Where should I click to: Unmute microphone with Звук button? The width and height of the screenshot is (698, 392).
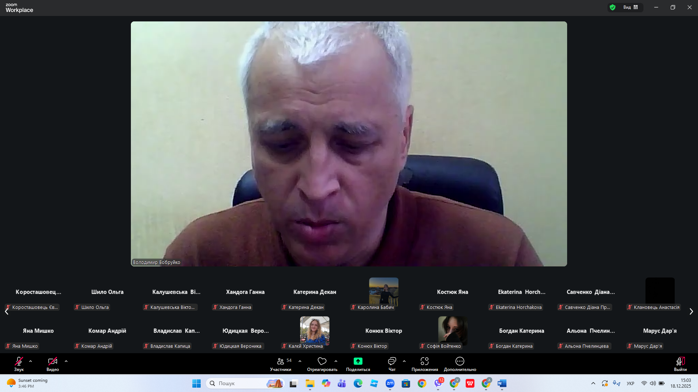[x=19, y=362]
